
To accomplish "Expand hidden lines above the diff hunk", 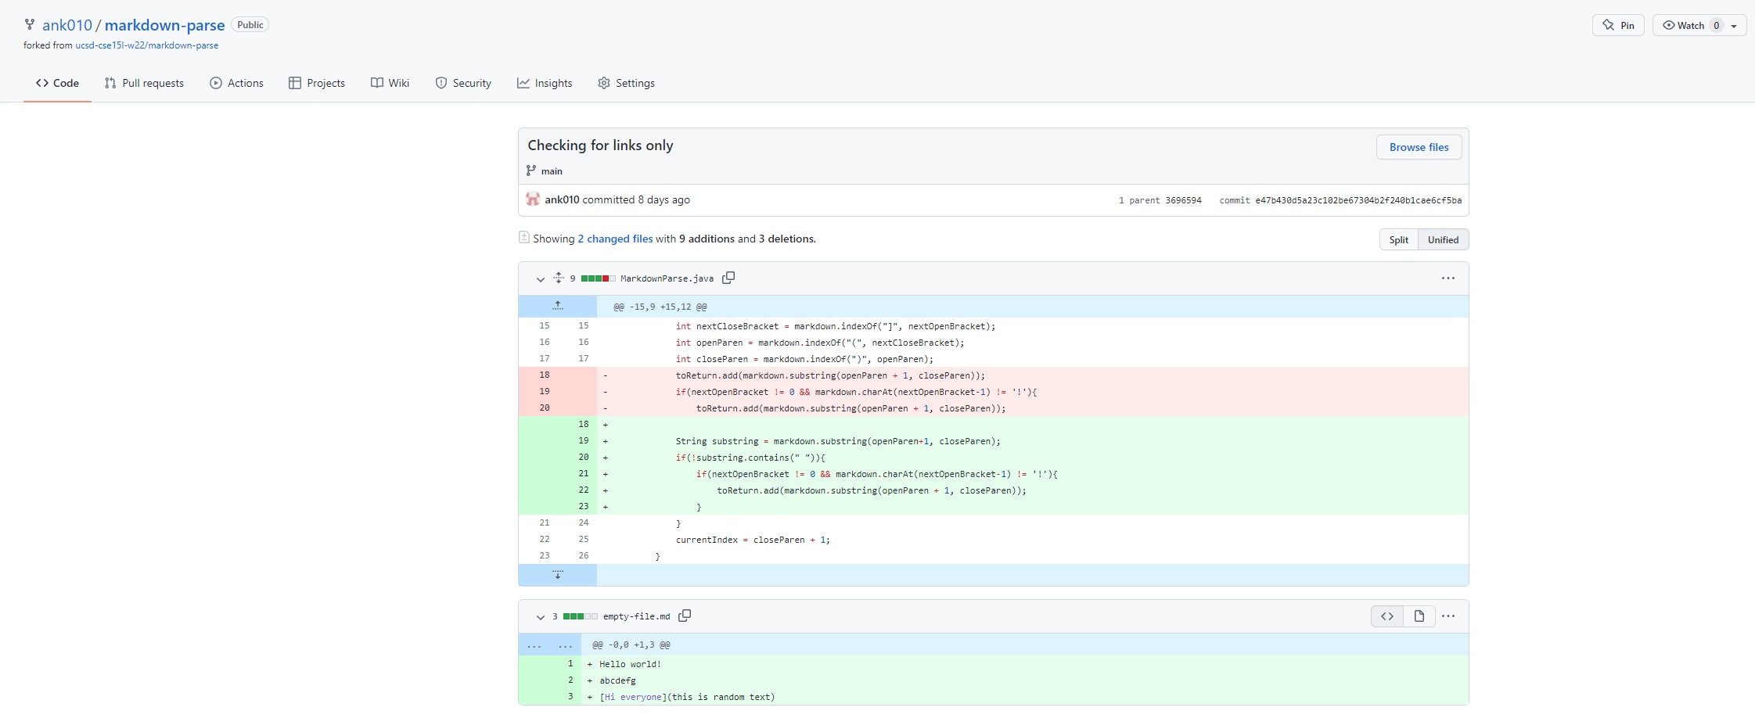I will pos(558,305).
